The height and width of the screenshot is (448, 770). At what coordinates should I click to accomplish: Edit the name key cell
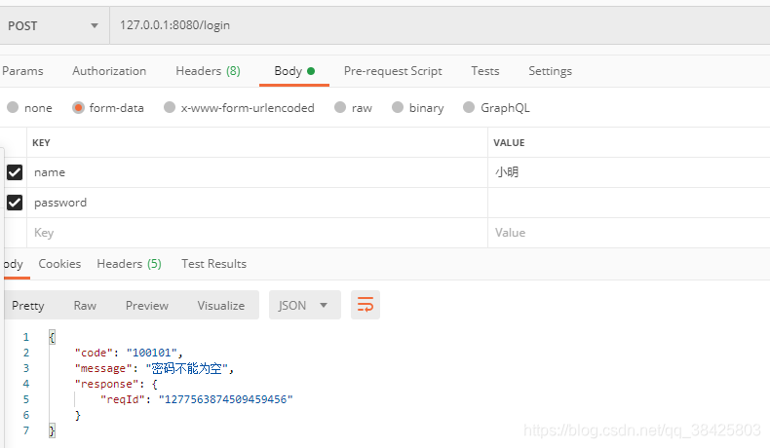[257, 172]
